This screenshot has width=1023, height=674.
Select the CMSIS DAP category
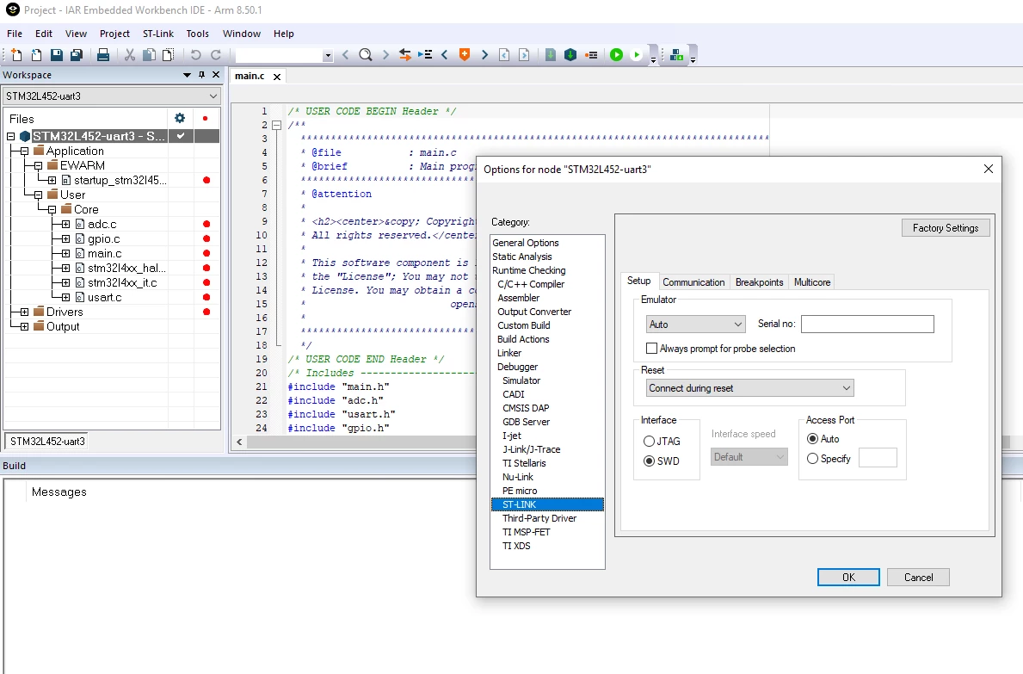point(525,408)
